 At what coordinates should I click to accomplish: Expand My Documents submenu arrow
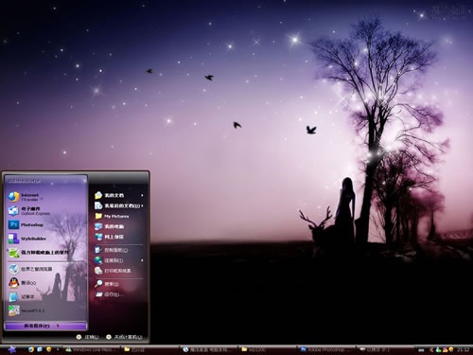point(142,195)
